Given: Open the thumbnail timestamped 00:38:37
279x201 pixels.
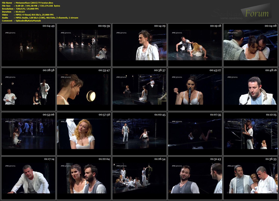Looking at the screenshot, I should tap(140, 89).
